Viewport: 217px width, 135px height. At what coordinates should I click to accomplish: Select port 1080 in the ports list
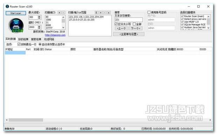pos(48,20)
